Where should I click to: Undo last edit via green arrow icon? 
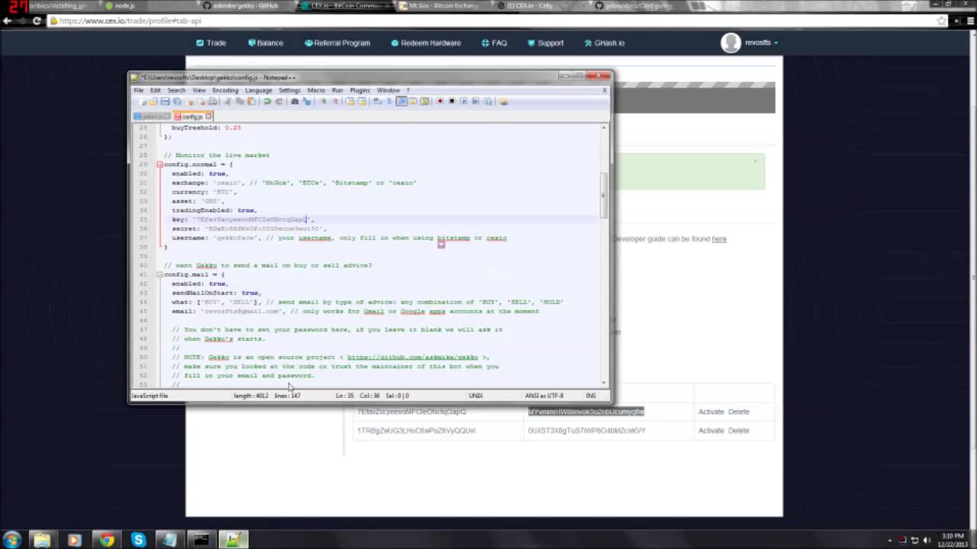267,101
